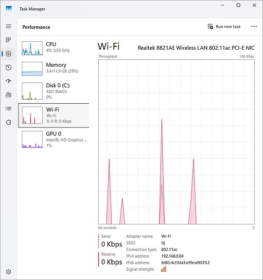Open the hamburger navigation menu
The width and height of the screenshot is (263, 280).
click(8, 26)
